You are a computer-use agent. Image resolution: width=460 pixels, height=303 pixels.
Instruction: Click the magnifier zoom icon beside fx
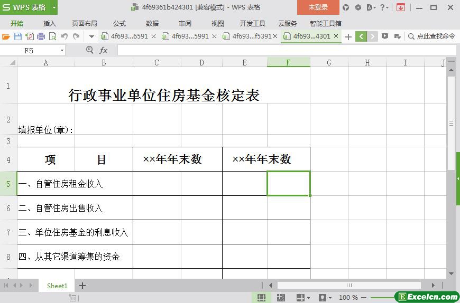(x=90, y=50)
